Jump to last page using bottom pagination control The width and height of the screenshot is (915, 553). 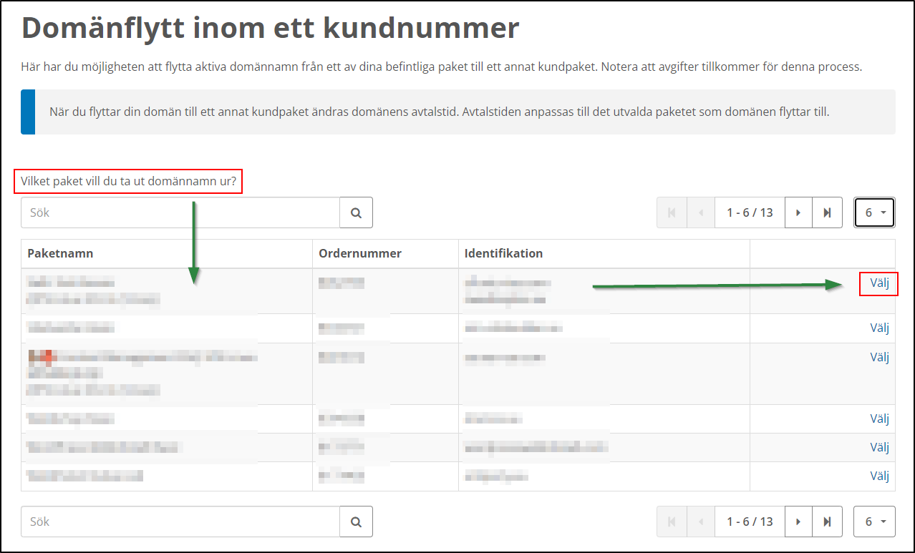(x=827, y=522)
